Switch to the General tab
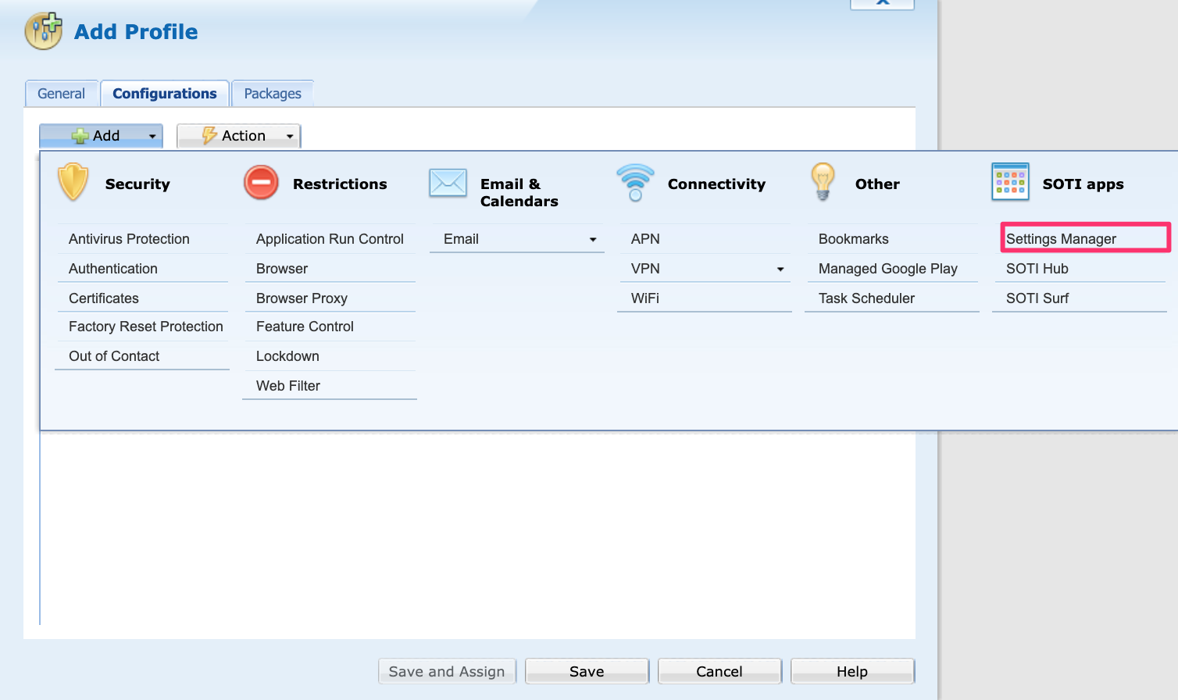1178x700 pixels. (x=61, y=94)
